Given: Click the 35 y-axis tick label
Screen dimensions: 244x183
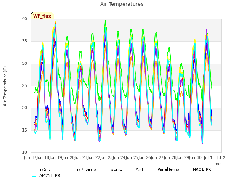Looking at the screenshot, I should (x=24, y=41).
